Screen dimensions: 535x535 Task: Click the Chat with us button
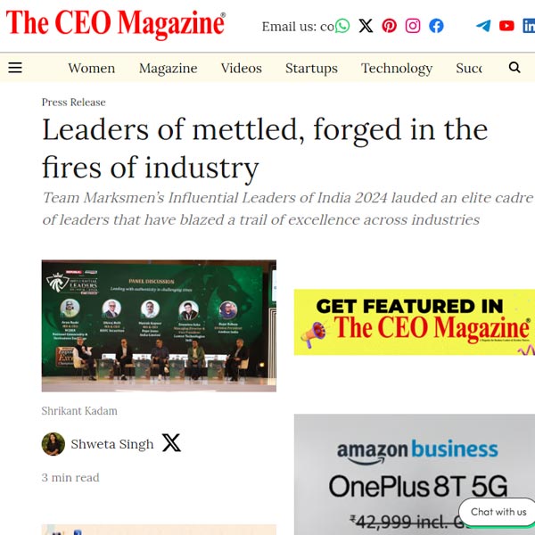click(498, 512)
